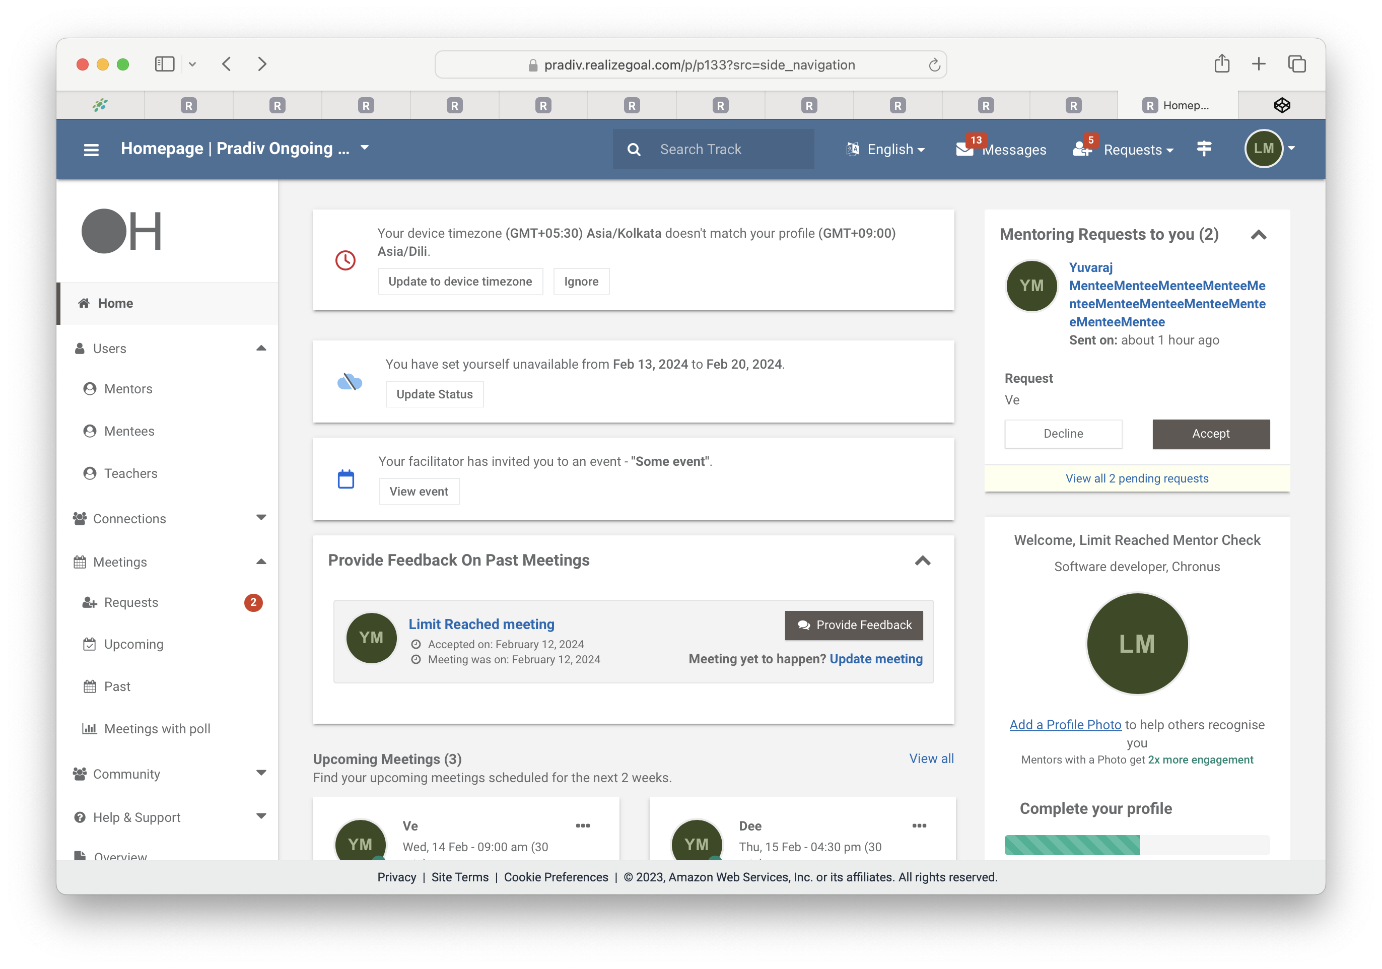
Task: Click the signpost icon in top bar
Action: click(1204, 148)
